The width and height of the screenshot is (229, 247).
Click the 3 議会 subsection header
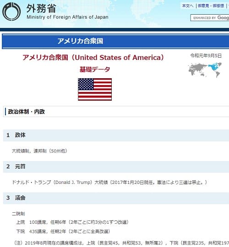pyautogui.click(x=116, y=198)
